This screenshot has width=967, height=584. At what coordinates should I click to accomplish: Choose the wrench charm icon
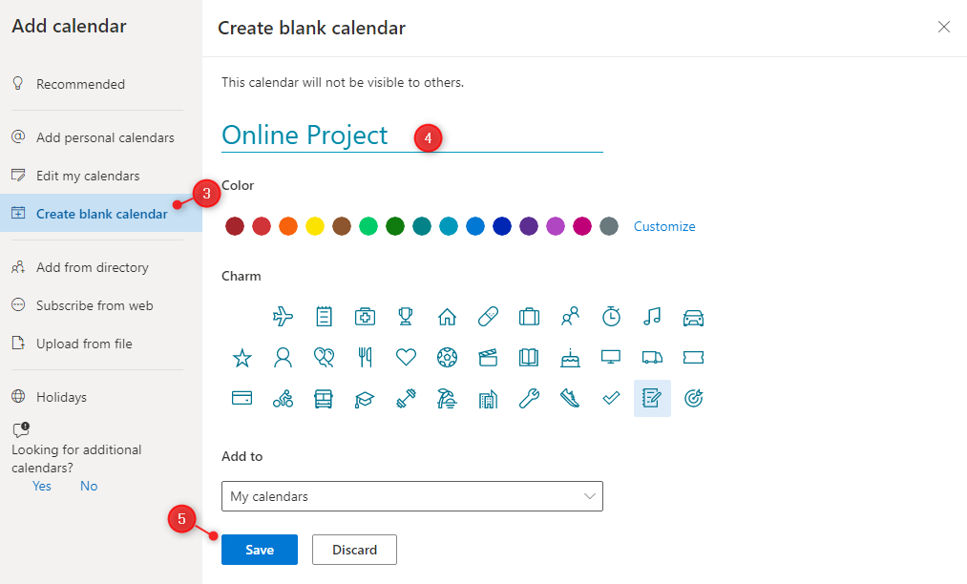(x=529, y=399)
